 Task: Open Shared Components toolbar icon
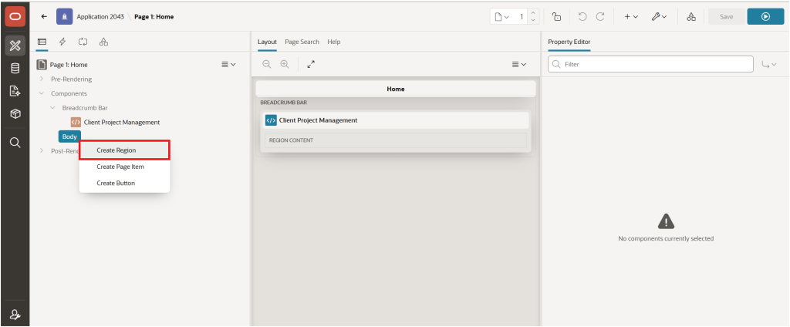coord(691,17)
